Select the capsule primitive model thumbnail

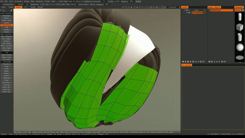click(240, 17)
